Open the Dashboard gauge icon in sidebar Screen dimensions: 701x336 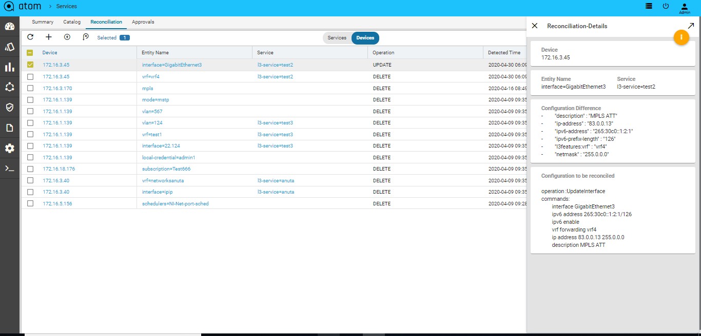click(x=10, y=27)
